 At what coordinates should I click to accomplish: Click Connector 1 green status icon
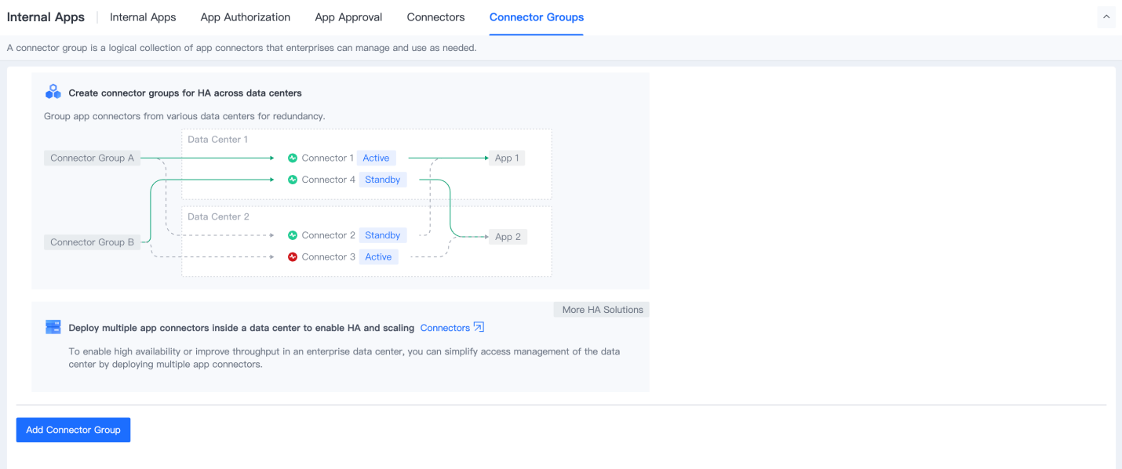point(293,158)
